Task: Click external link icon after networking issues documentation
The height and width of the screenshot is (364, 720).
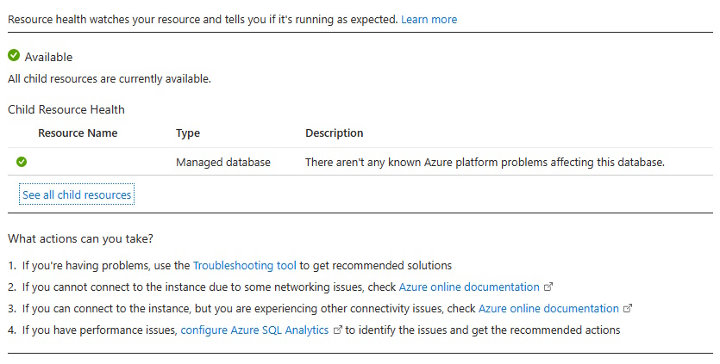Action: coord(548,287)
